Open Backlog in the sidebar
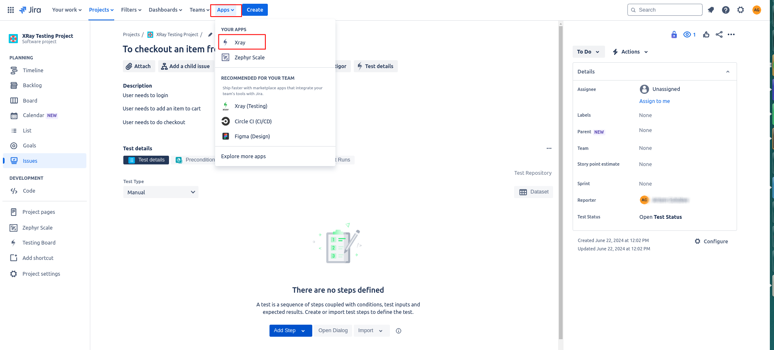774x350 pixels. (x=32, y=86)
